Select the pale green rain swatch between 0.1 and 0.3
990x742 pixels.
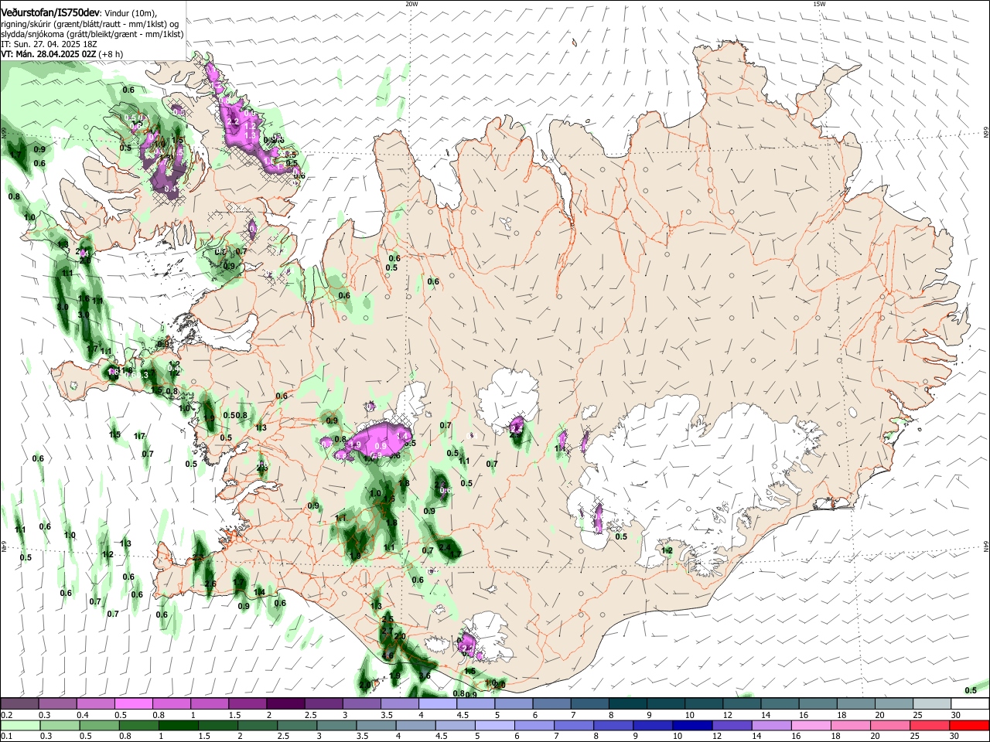(x=20, y=725)
